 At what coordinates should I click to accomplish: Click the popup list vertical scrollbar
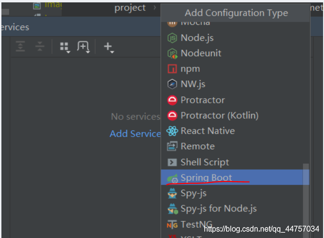tap(306, 200)
